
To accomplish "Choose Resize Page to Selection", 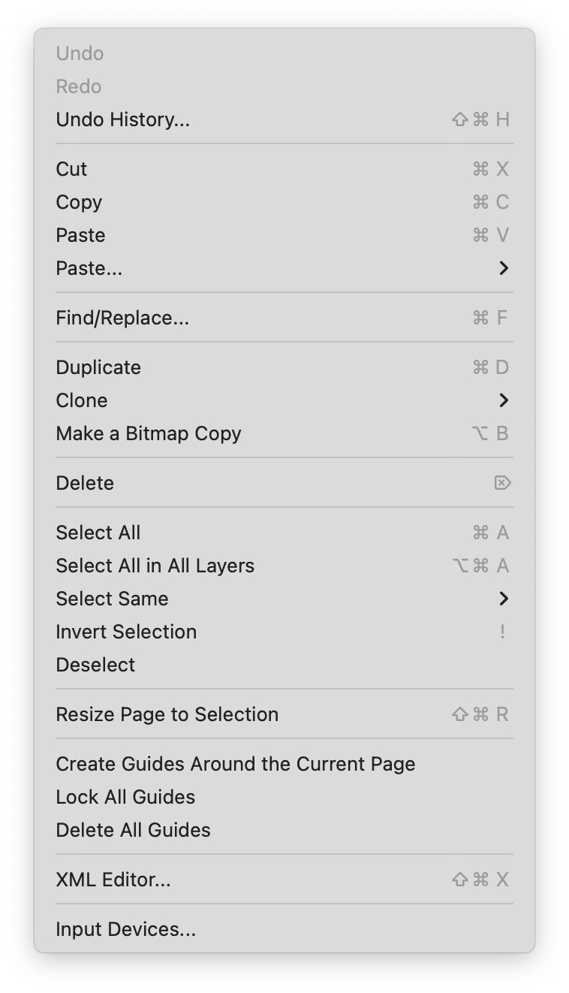I will (284, 714).
